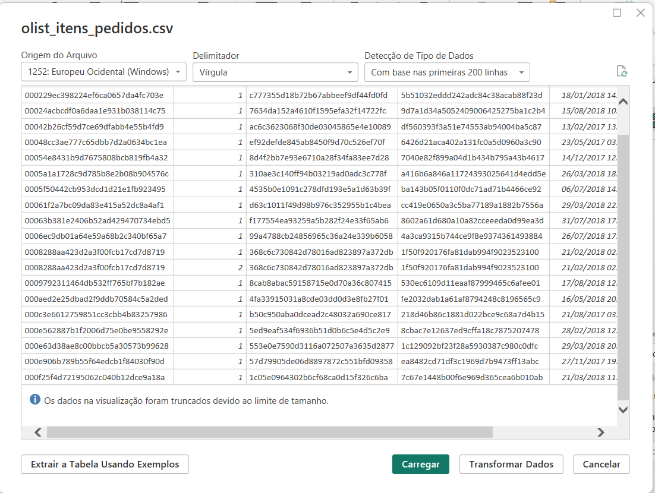Viewport: 655px width, 493px height.
Task: Select seller id 5b51032eddd242adc84c38acab88f23d
Action: click(473, 95)
